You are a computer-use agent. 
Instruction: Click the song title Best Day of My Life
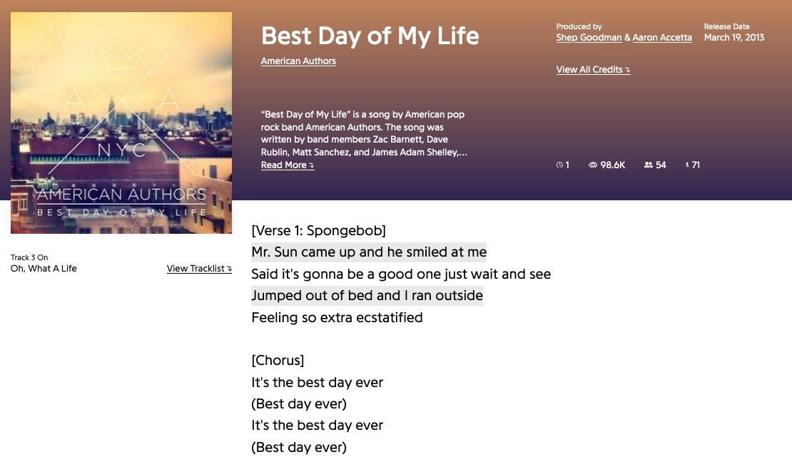(369, 36)
